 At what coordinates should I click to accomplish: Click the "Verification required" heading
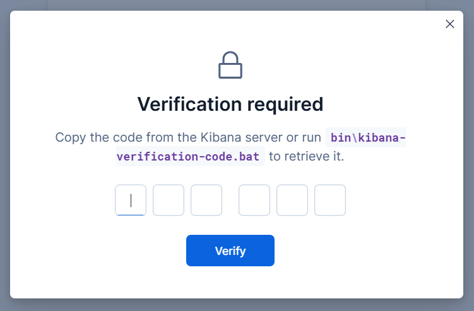point(230,105)
